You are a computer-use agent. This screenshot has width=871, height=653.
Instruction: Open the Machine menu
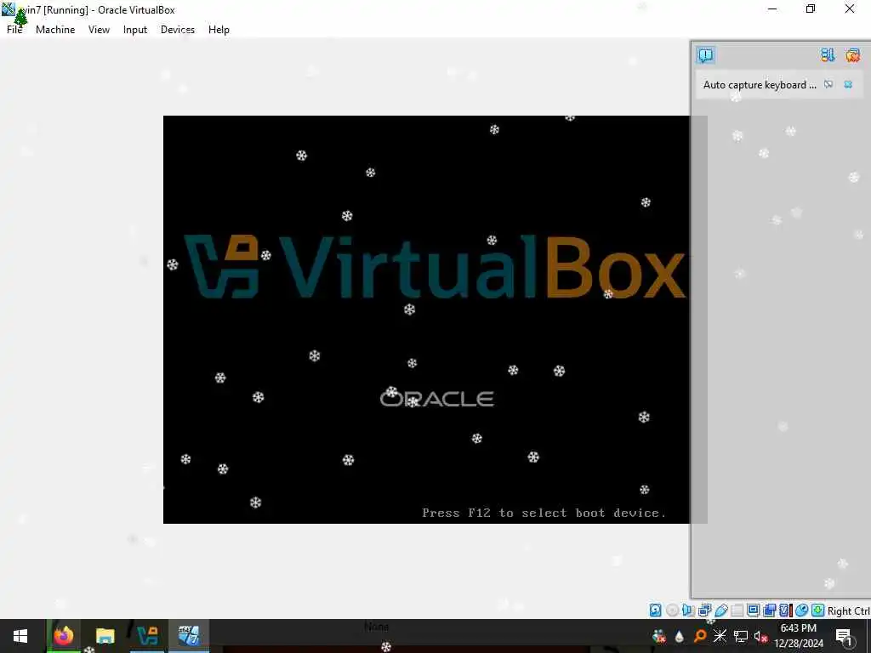tap(55, 30)
